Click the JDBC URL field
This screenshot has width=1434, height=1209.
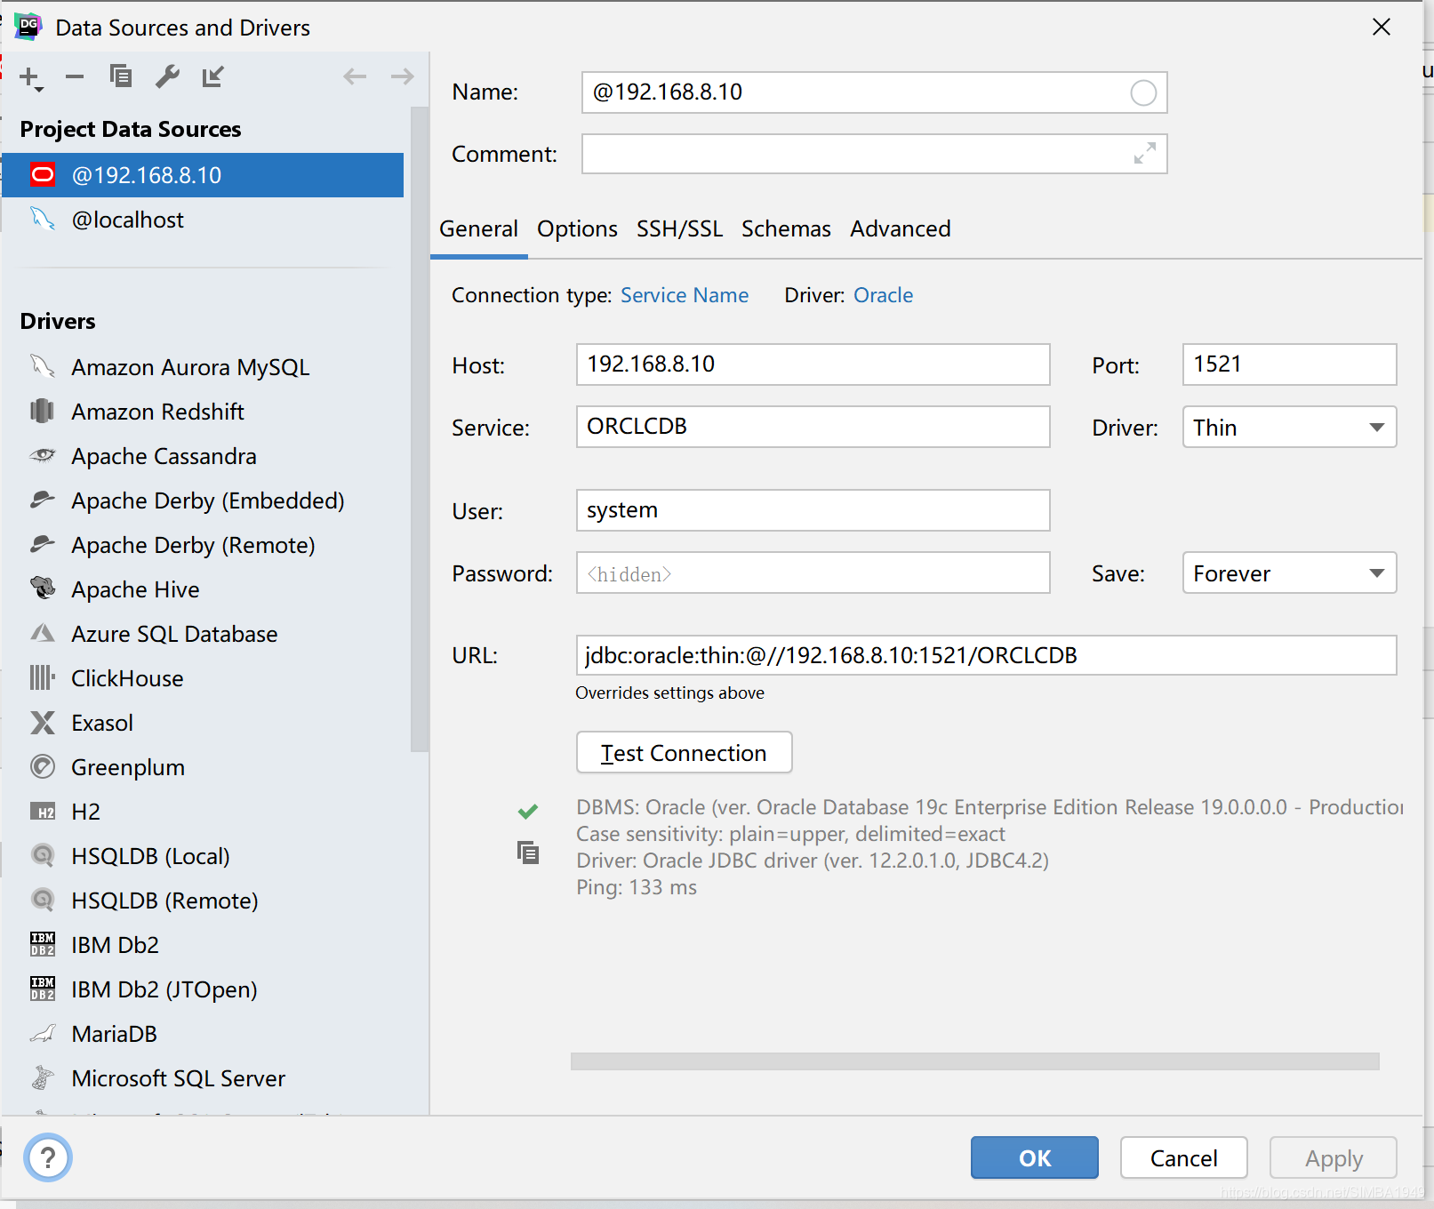click(986, 655)
